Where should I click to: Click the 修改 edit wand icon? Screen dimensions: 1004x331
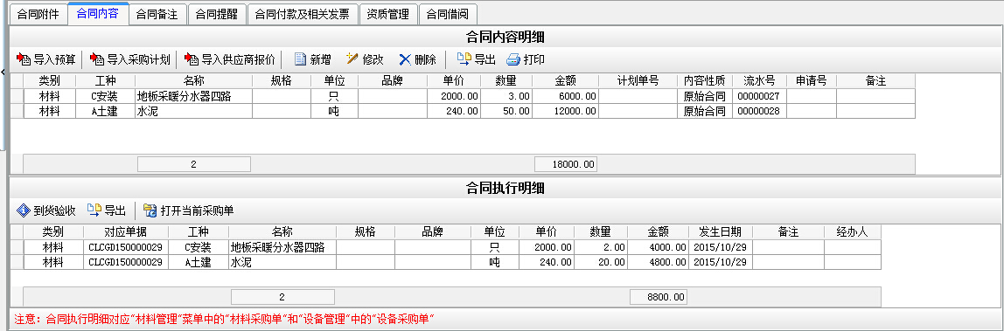[x=352, y=59]
